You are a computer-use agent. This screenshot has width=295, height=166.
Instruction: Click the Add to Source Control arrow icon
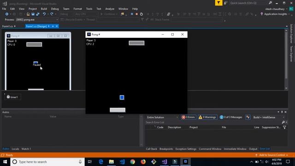(256, 155)
